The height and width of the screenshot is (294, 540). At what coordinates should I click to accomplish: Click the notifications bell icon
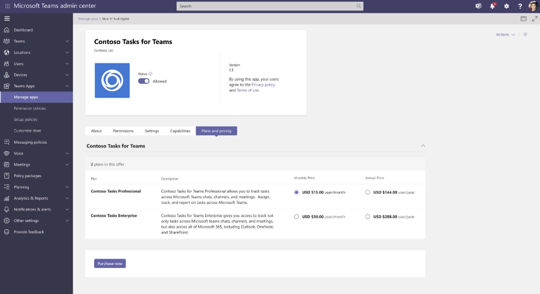pos(492,6)
